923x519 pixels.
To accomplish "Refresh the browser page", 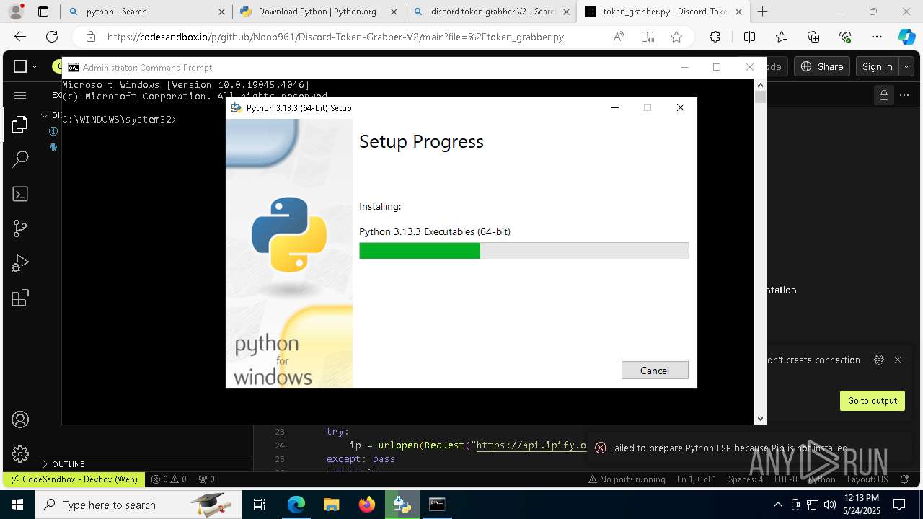I will 52,37.
